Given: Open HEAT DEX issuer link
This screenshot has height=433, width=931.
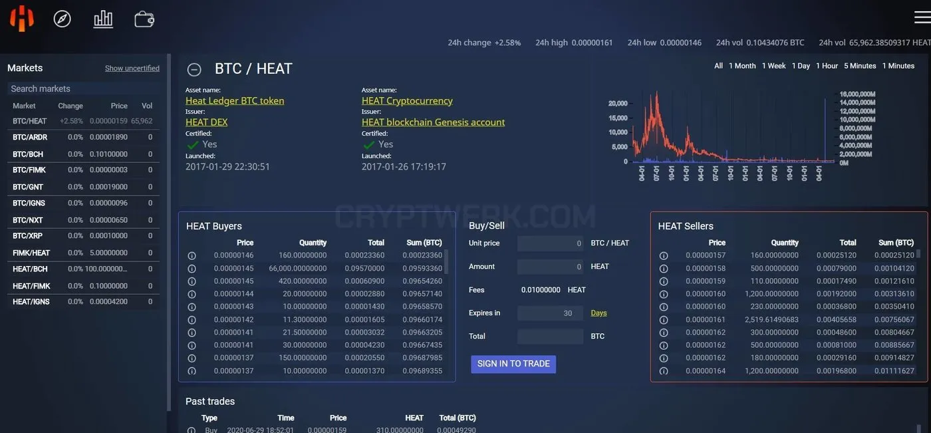Looking at the screenshot, I should pyautogui.click(x=206, y=122).
